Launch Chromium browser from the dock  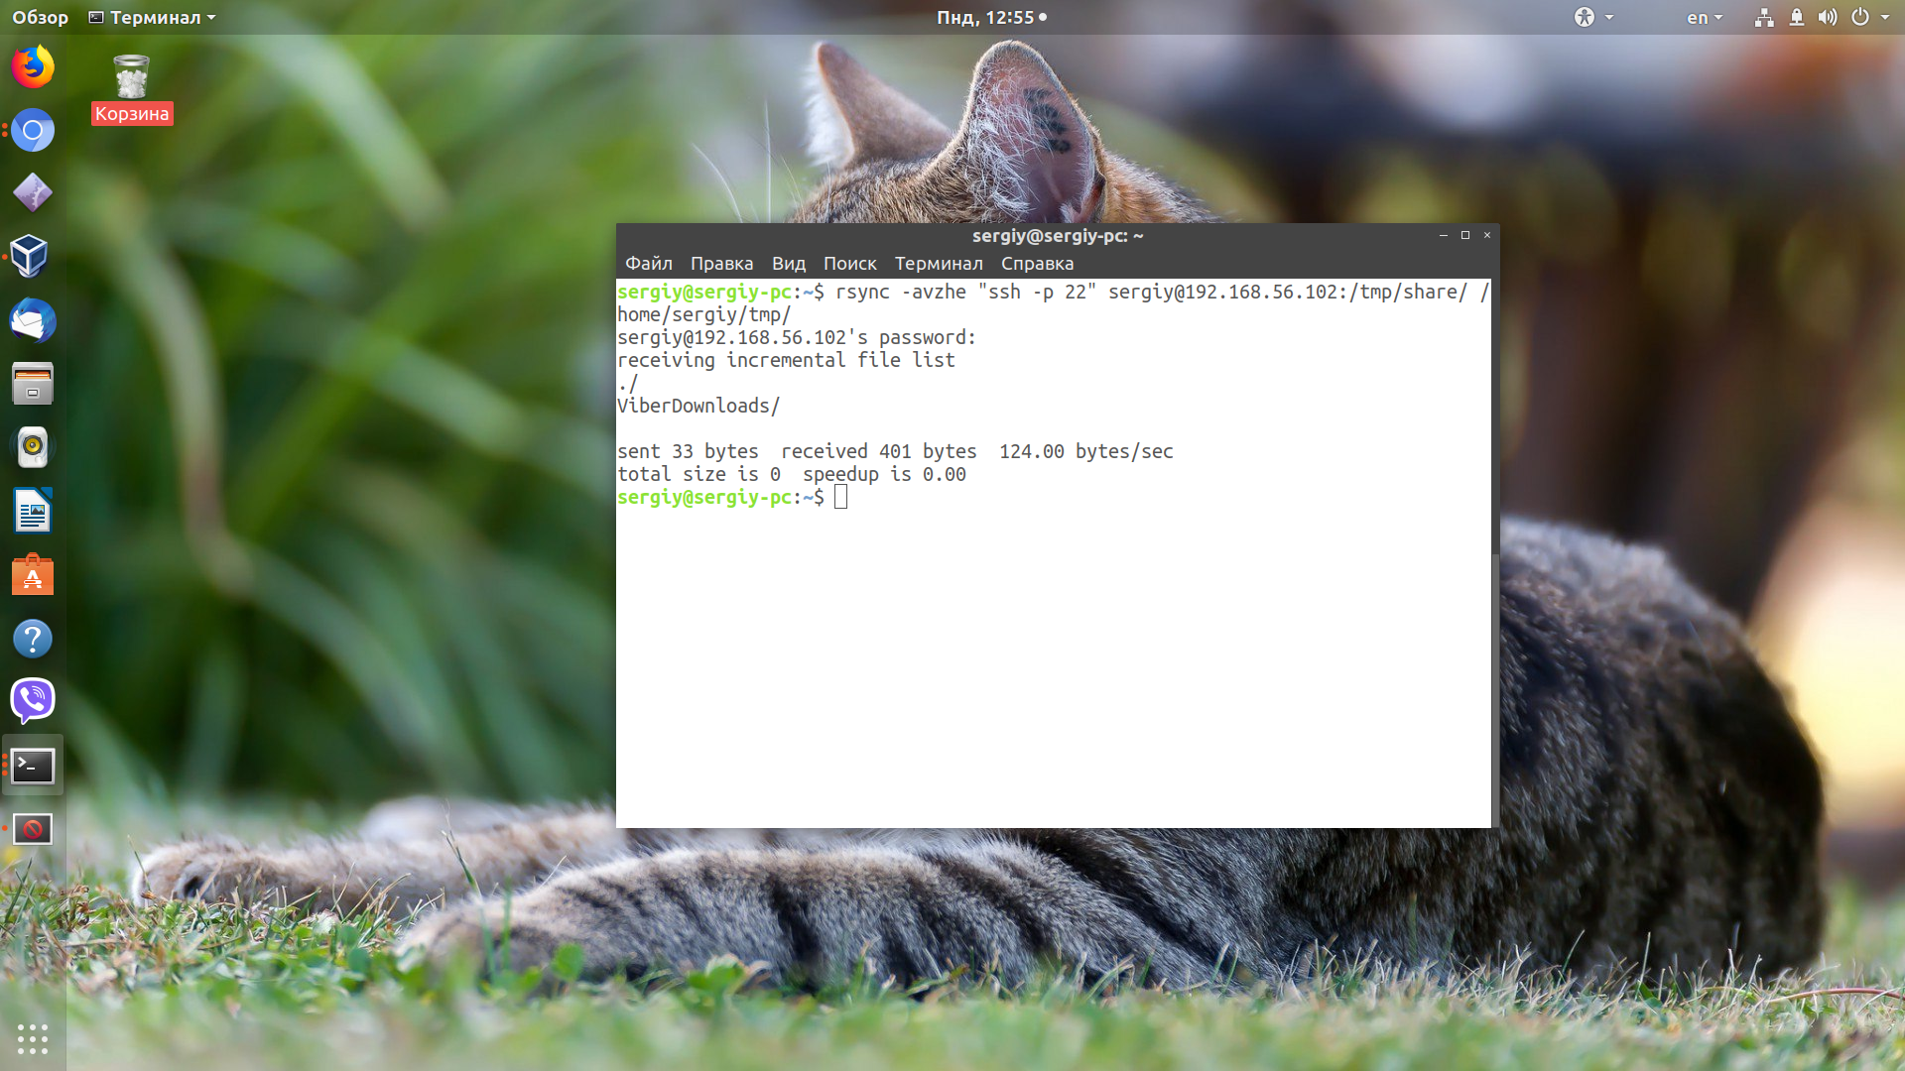pos(33,130)
